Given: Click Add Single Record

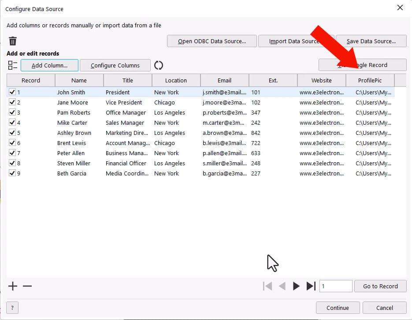Looking at the screenshot, I should pyautogui.click(x=362, y=65).
